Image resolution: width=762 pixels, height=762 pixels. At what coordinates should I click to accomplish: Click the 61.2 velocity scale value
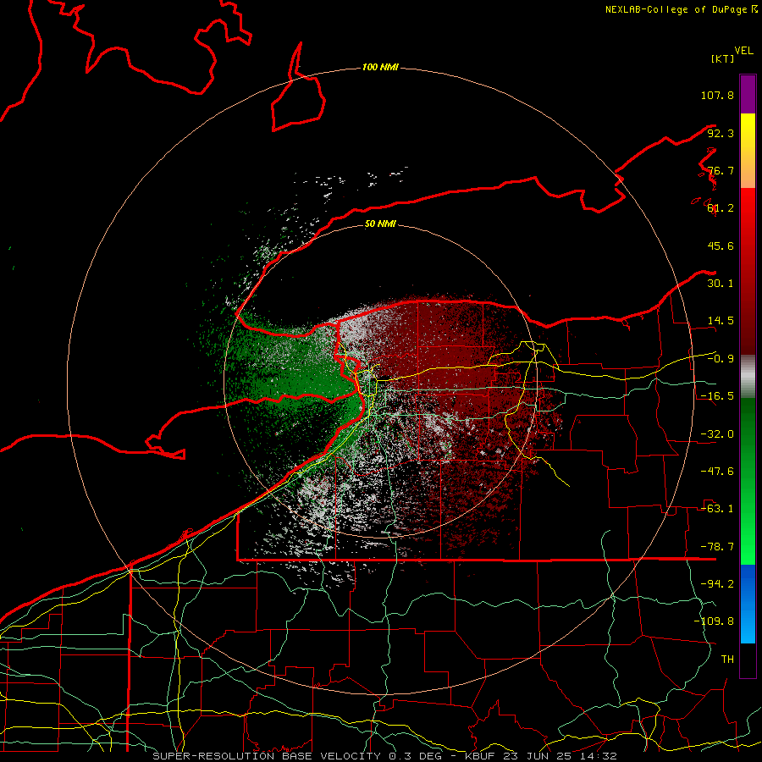pos(721,208)
